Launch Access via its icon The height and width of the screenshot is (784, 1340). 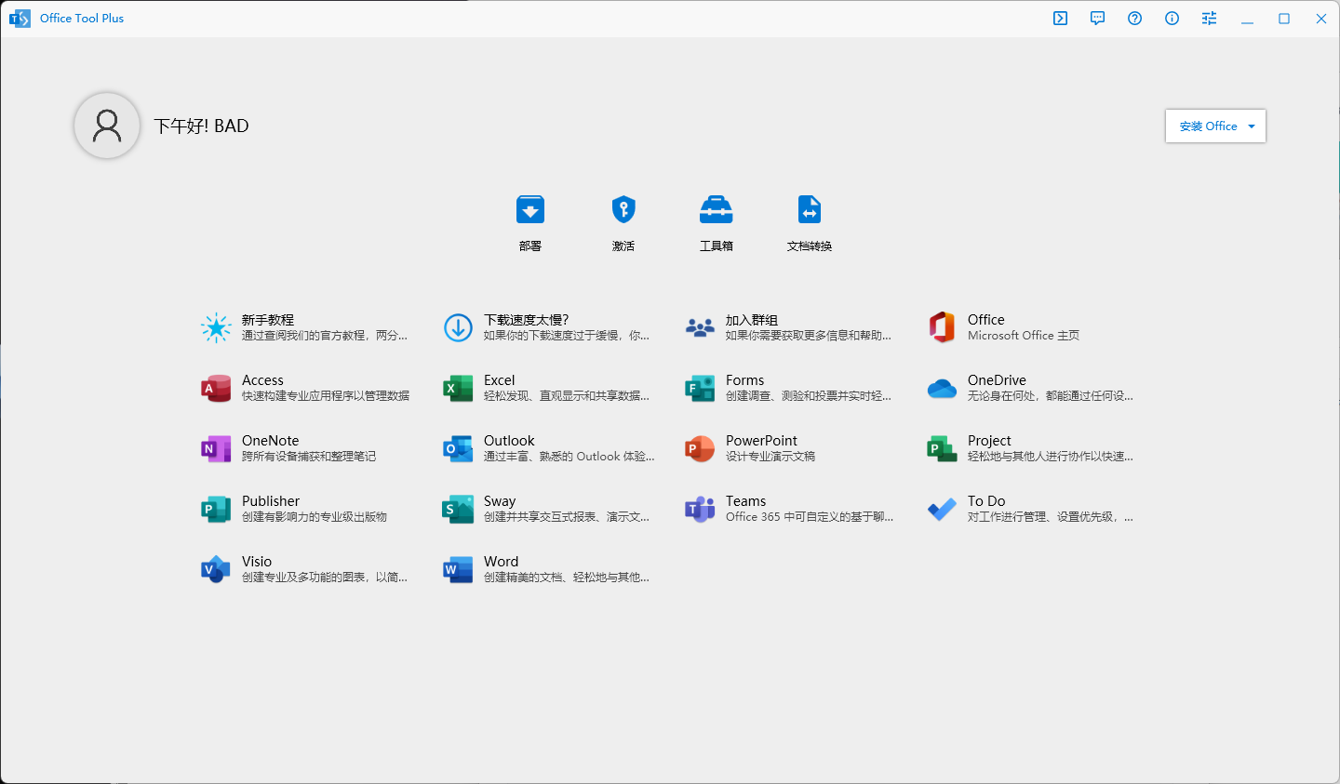(x=216, y=388)
